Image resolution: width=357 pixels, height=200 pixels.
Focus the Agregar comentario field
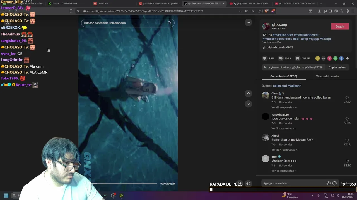[x=294, y=183]
